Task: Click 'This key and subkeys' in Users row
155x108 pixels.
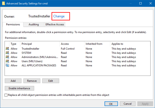Action: tap(124, 61)
